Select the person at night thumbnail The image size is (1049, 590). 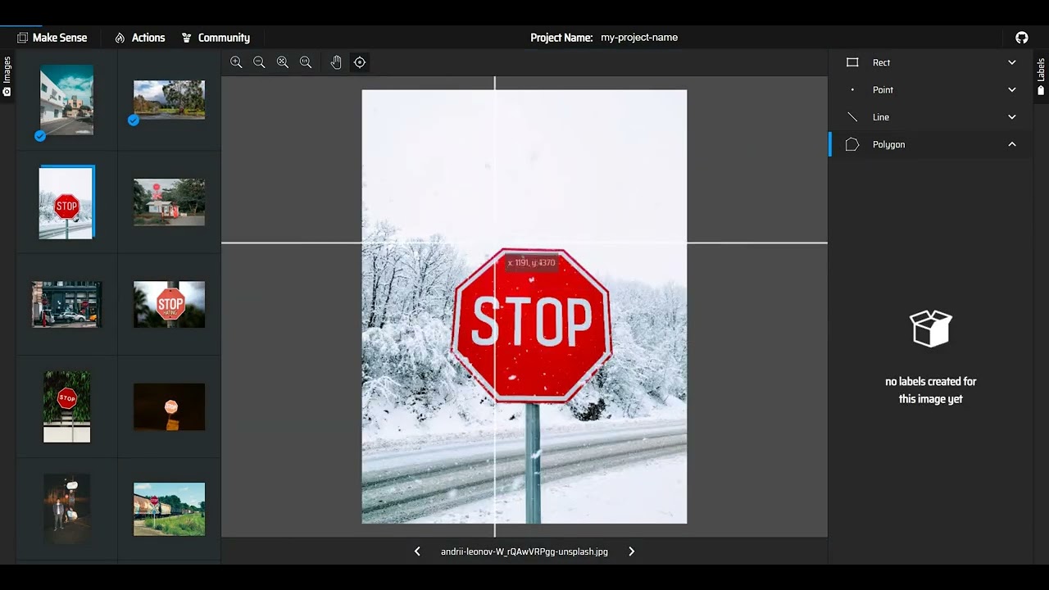[66, 509]
